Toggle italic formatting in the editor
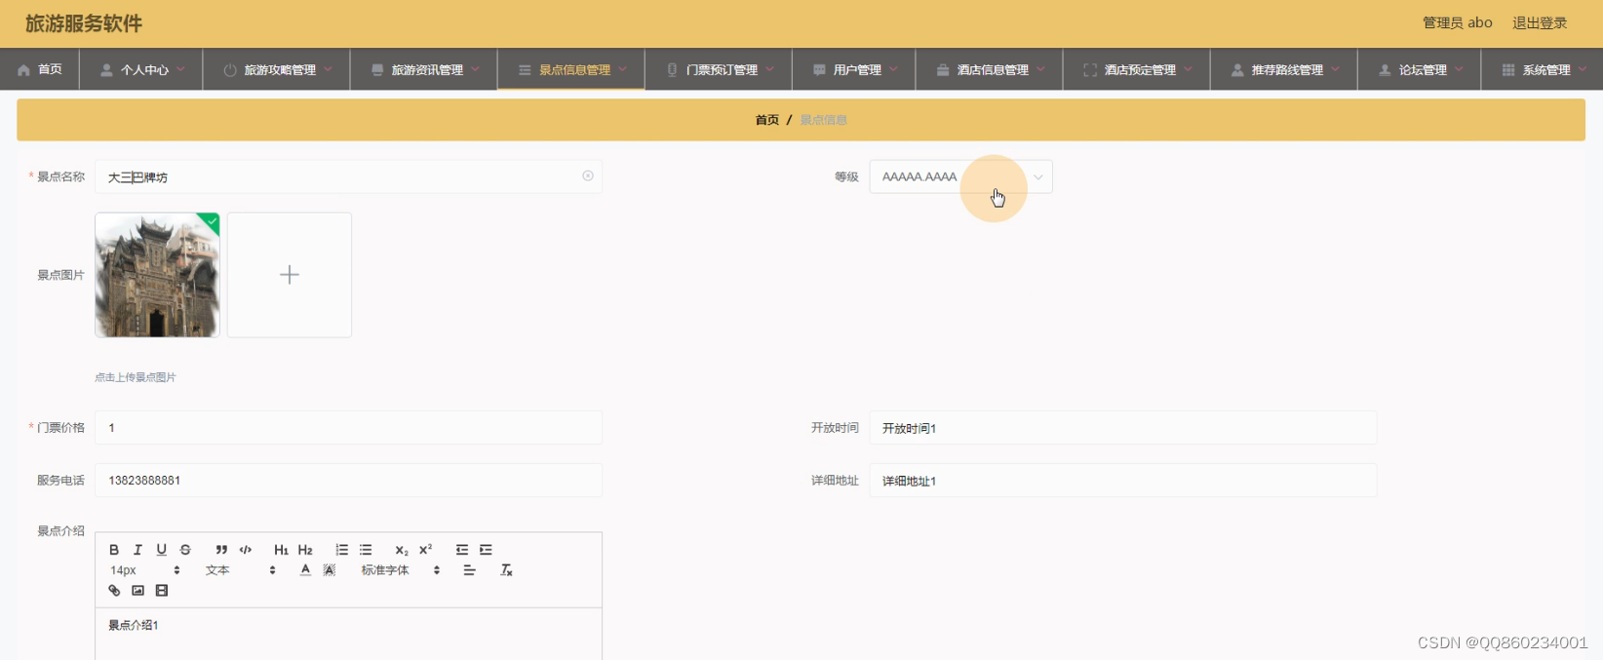This screenshot has height=660, width=1603. 137,550
